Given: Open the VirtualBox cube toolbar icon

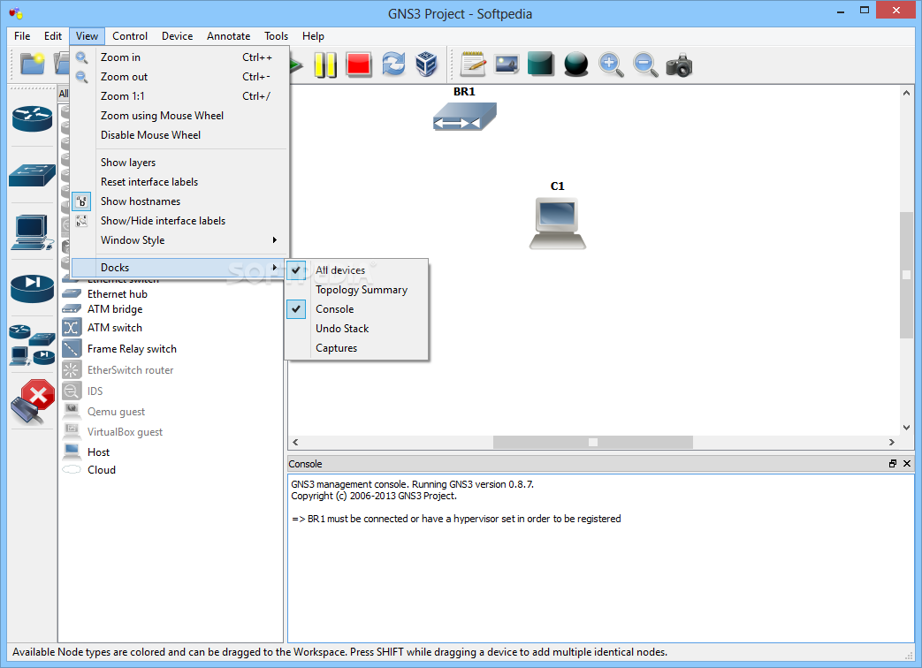Looking at the screenshot, I should click(x=426, y=64).
